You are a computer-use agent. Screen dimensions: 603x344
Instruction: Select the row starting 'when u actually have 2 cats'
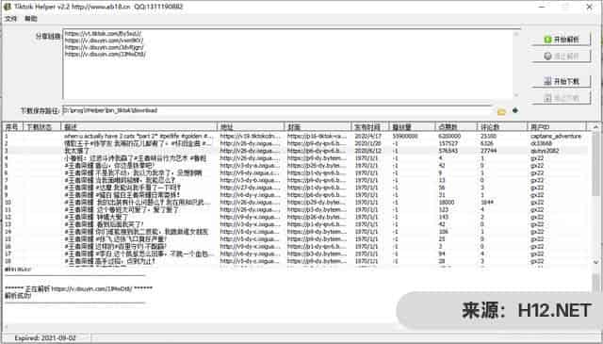coord(296,137)
